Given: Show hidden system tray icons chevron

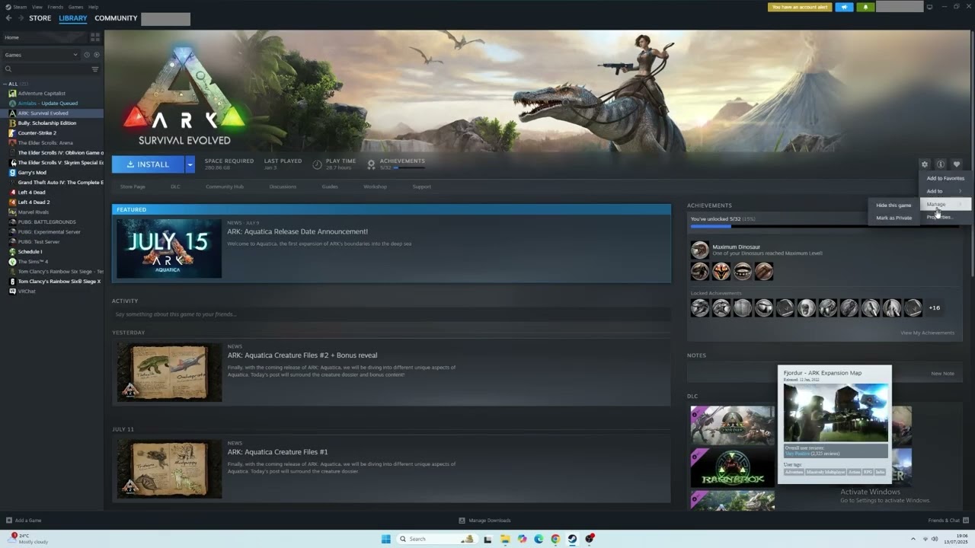Looking at the screenshot, I should [x=913, y=539].
